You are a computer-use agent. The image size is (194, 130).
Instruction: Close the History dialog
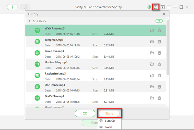tap(164, 14)
